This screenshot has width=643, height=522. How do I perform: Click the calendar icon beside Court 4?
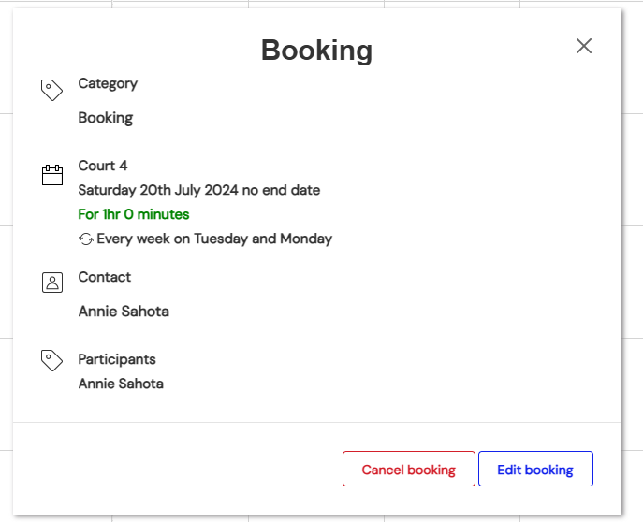(x=52, y=175)
